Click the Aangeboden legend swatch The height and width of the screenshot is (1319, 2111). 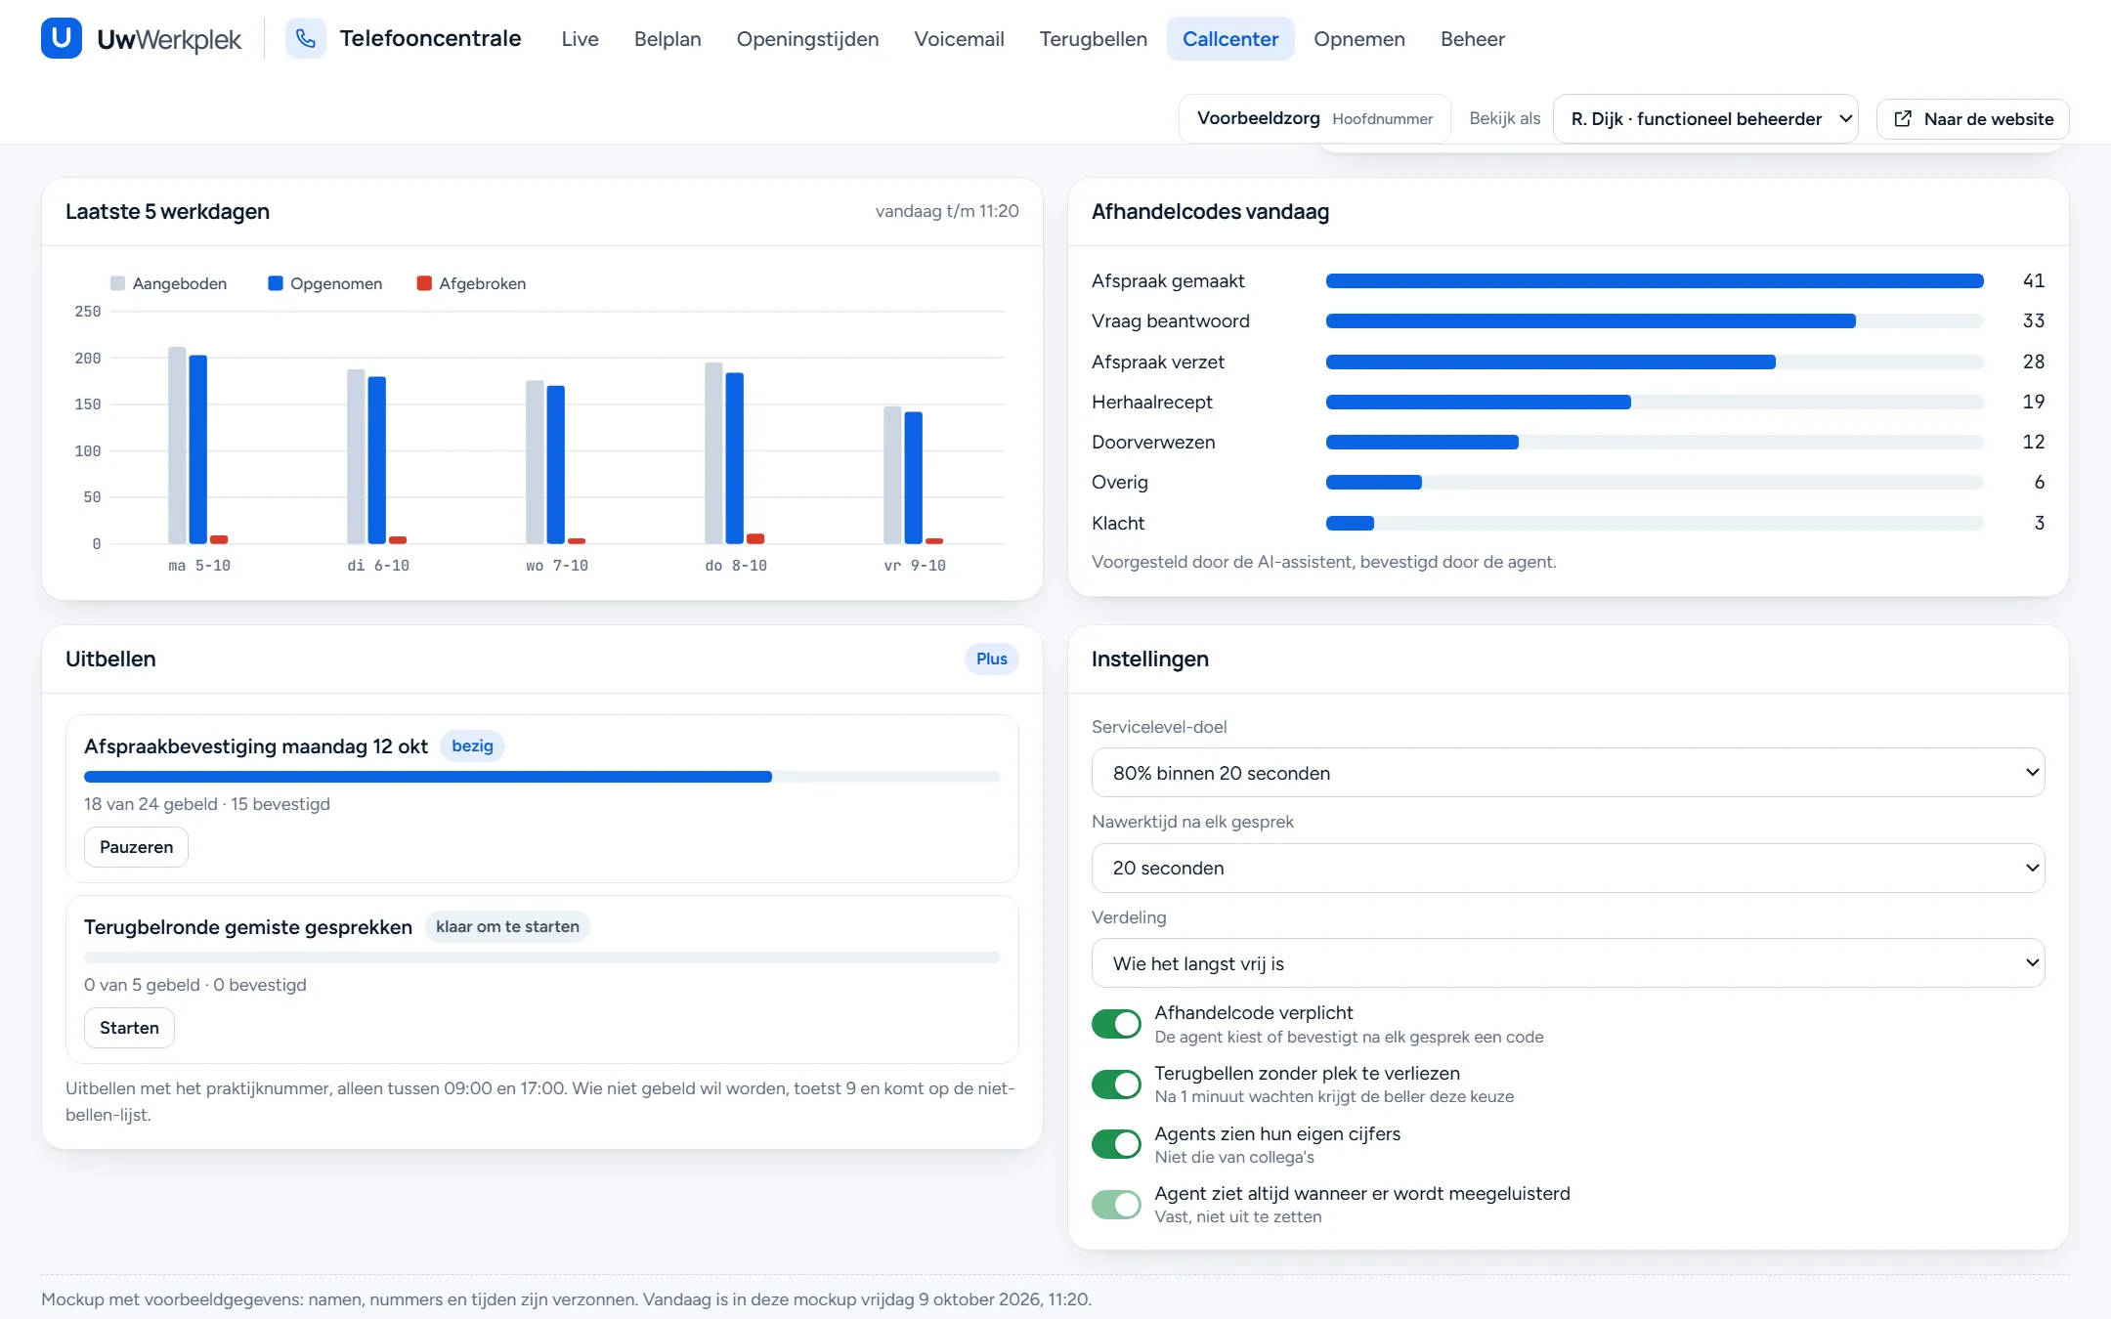click(117, 283)
